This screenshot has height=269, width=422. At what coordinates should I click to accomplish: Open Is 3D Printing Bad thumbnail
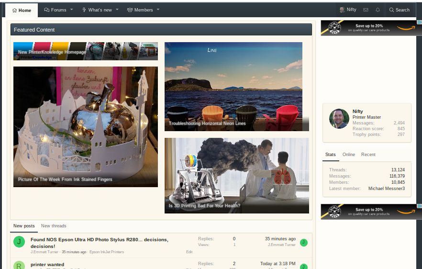(236, 175)
